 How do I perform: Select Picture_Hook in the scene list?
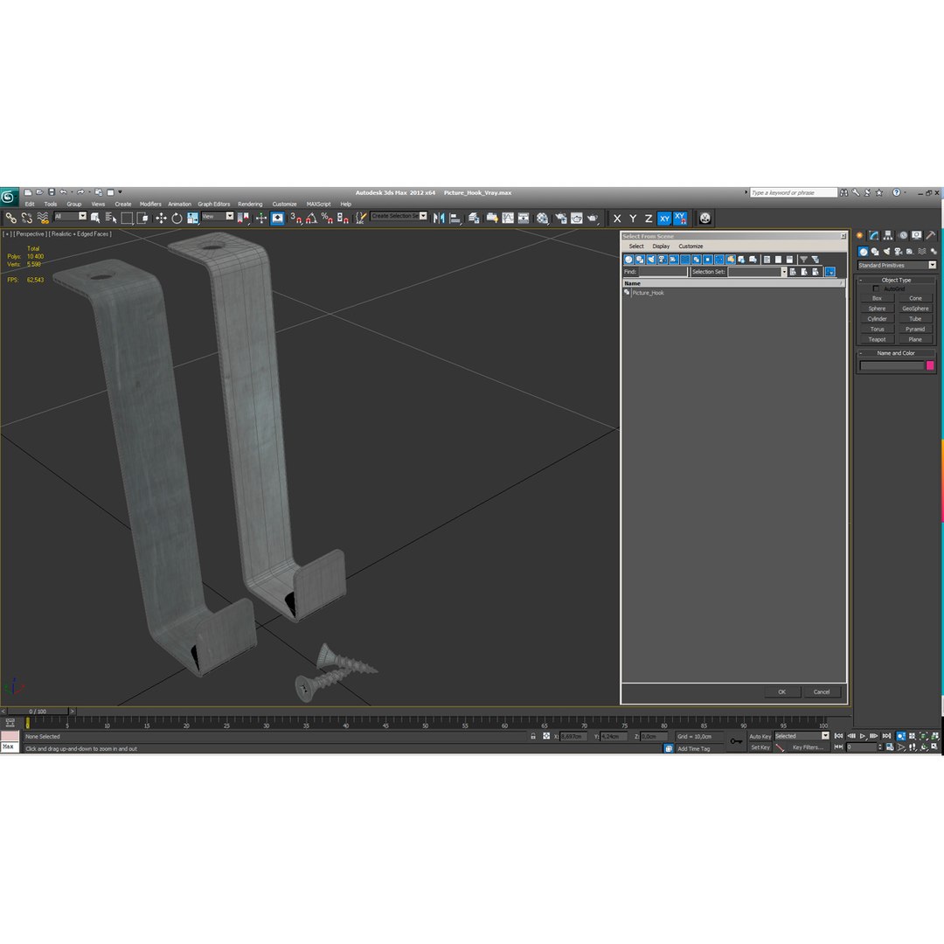[x=649, y=293]
